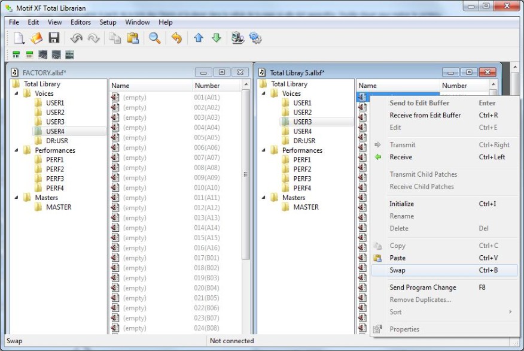Image resolution: width=524 pixels, height=351 pixels.
Task: Select PERF2 in the FACTORY tree
Action: click(x=55, y=169)
